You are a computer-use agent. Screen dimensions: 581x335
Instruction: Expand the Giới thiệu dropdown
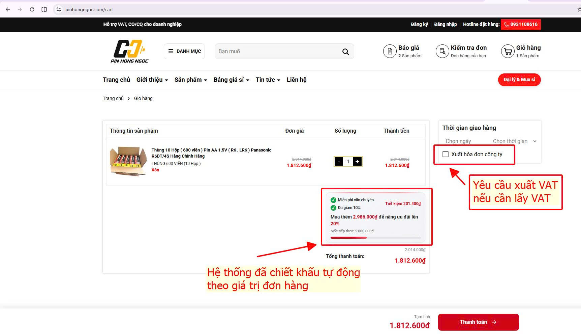pos(152,80)
